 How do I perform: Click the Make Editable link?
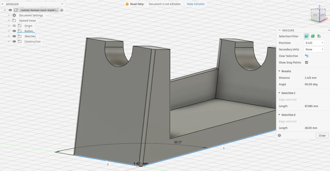(196, 4)
